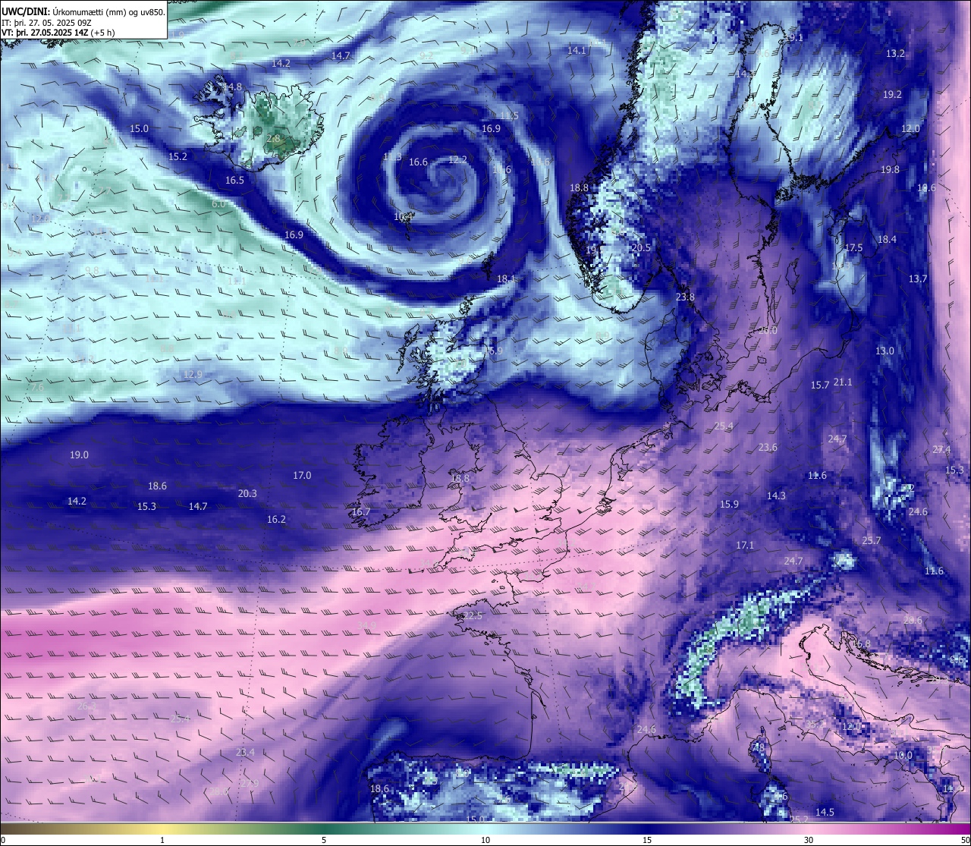Click the 15.9 value over Germany
The image size is (971, 846).
pyautogui.click(x=729, y=505)
